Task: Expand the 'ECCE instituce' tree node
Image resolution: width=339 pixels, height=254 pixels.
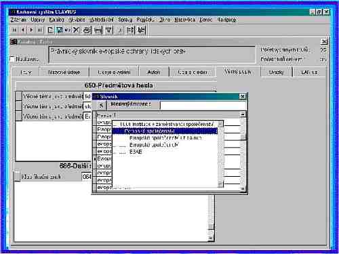Action: [x=115, y=125]
